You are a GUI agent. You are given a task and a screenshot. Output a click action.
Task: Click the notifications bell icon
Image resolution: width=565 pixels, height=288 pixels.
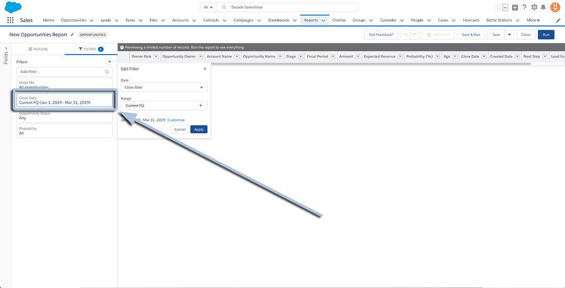point(543,7)
